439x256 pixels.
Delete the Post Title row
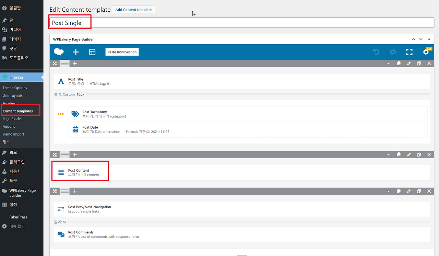[x=429, y=63]
